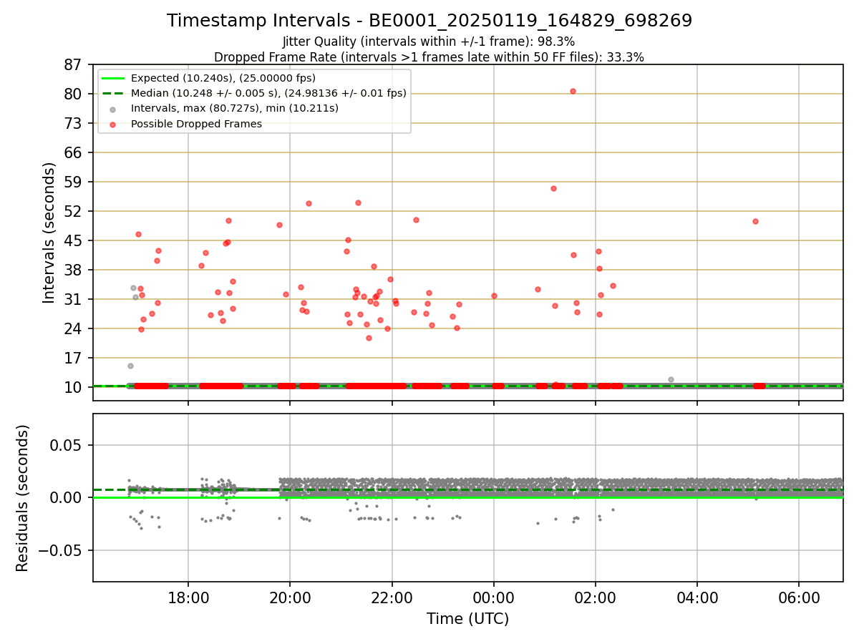Click legend entry 'Expected (10.240s), (25.00000 fps)'
The width and height of the screenshot is (859, 644).
[223, 78]
